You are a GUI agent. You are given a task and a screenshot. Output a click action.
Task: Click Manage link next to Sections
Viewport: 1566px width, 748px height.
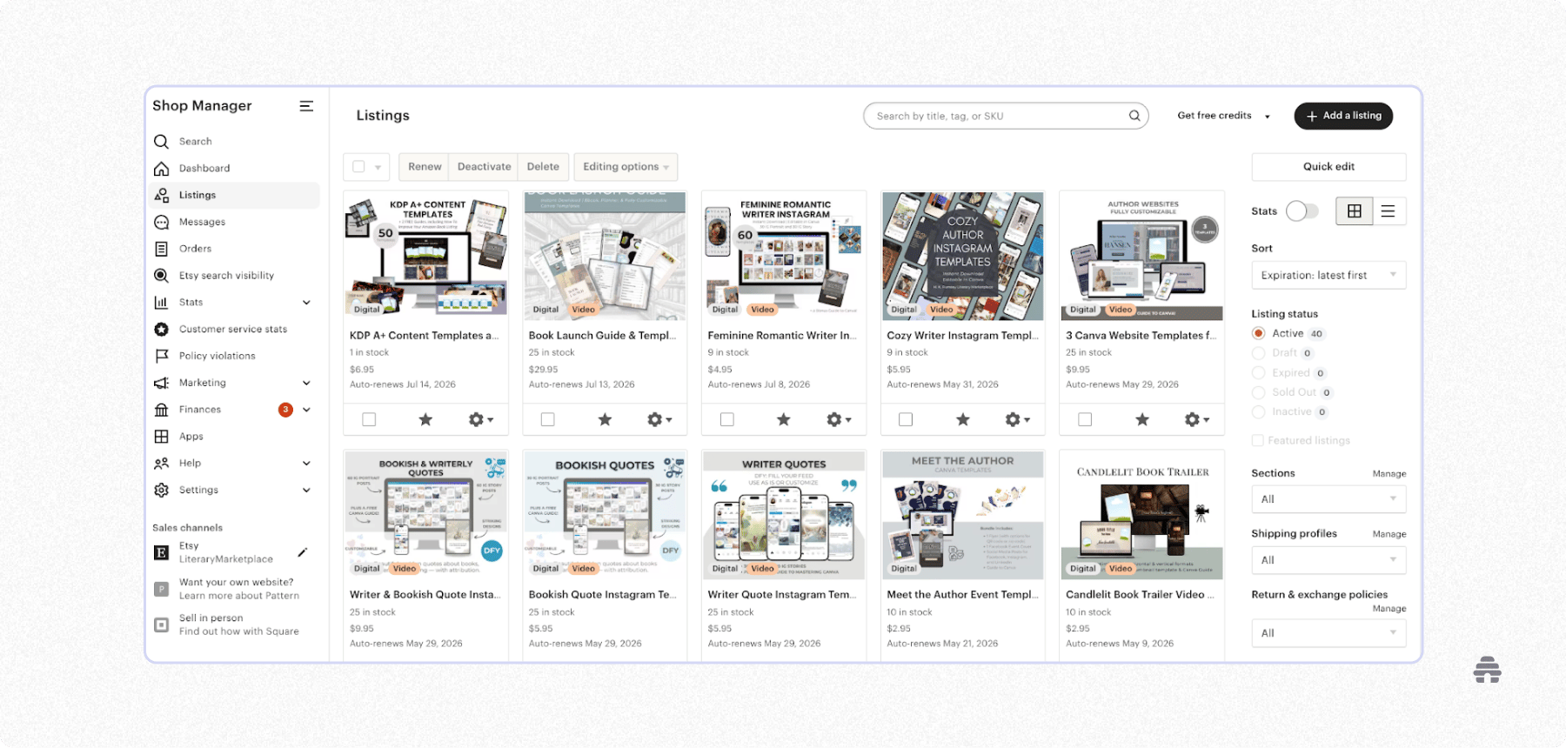[x=1389, y=474]
